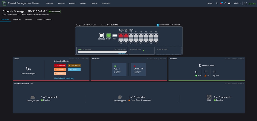
Task: Switch to the Instances tab
Action: tap(29, 19)
